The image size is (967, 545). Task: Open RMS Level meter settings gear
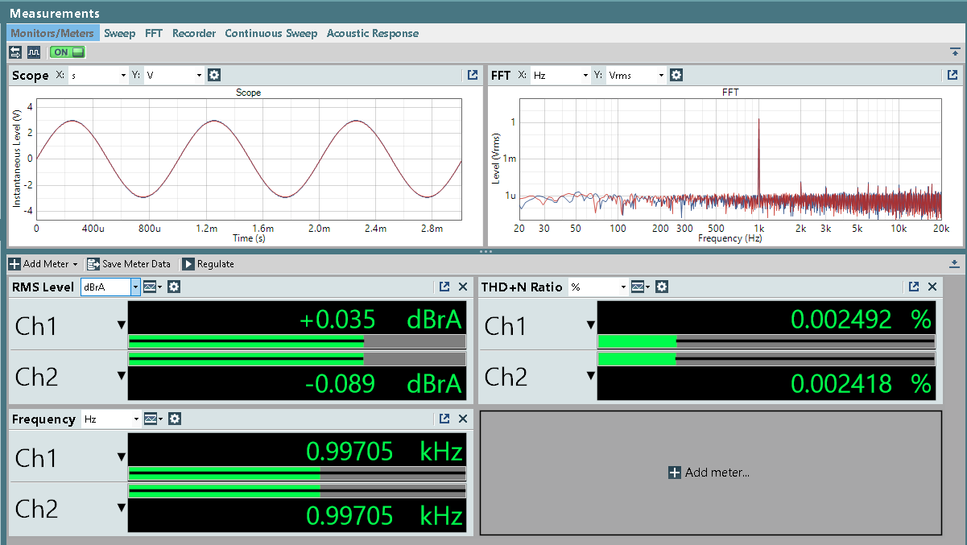coord(174,287)
